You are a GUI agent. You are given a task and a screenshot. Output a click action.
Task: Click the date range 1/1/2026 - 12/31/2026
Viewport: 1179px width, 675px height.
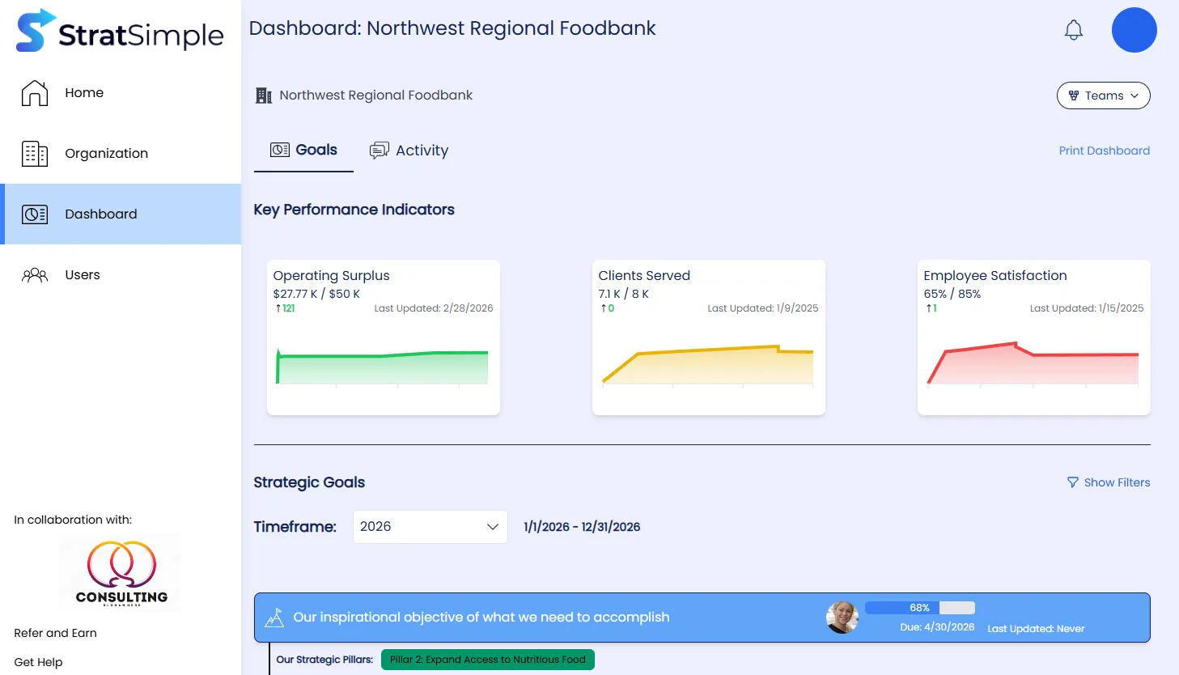(x=582, y=527)
